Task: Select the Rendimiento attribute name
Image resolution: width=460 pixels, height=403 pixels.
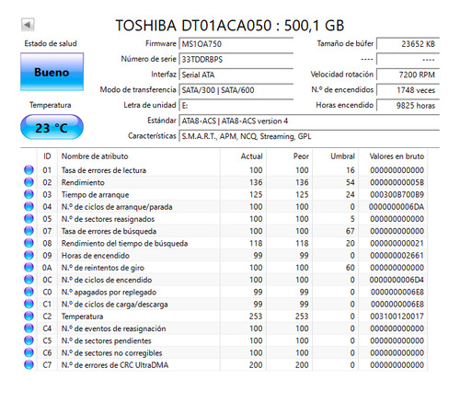Action: (x=83, y=182)
